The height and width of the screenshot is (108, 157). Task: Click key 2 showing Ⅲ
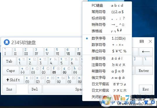28,52
